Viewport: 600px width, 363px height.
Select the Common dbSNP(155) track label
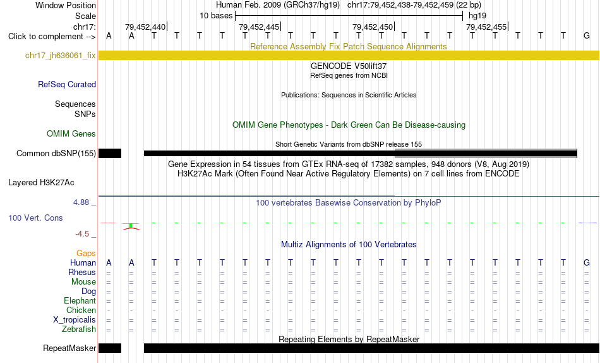(x=56, y=153)
